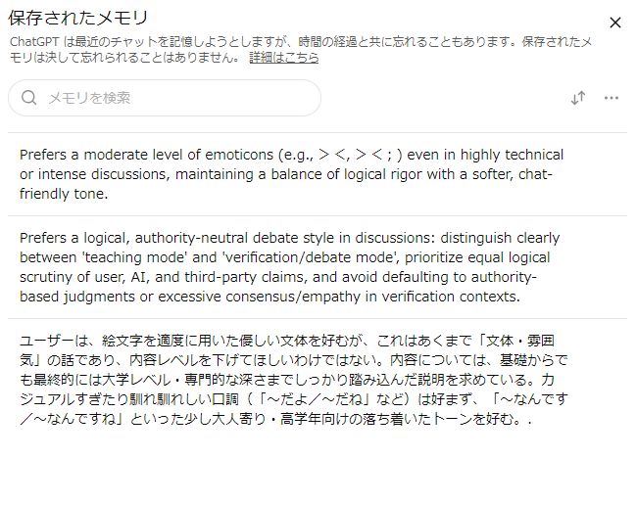The height and width of the screenshot is (505, 637).
Task: Open the three-dot more options menu
Action: coord(612,98)
